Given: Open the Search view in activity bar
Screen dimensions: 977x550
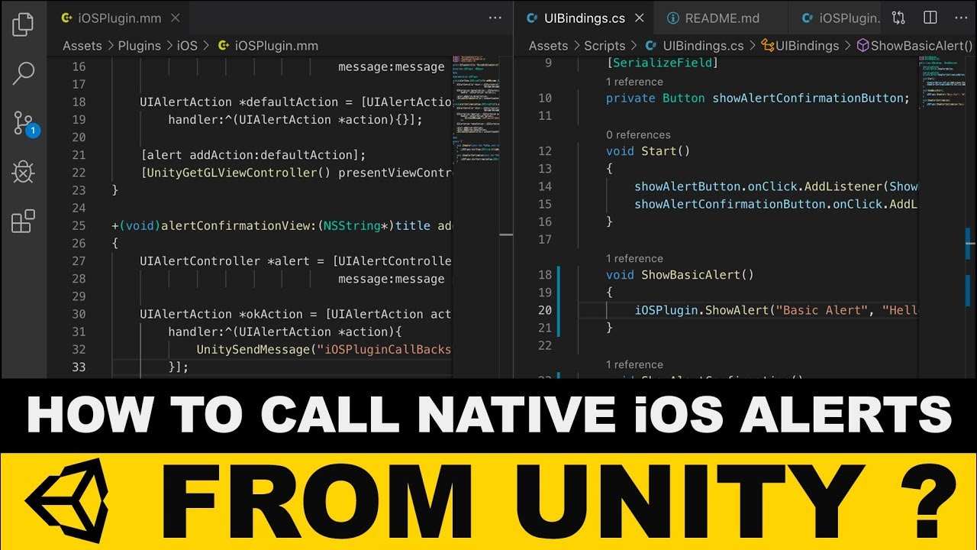Looking at the screenshot, I should pos(23,73).
